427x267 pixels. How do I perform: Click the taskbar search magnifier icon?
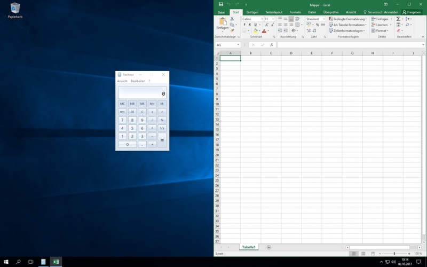pos(18,262)
